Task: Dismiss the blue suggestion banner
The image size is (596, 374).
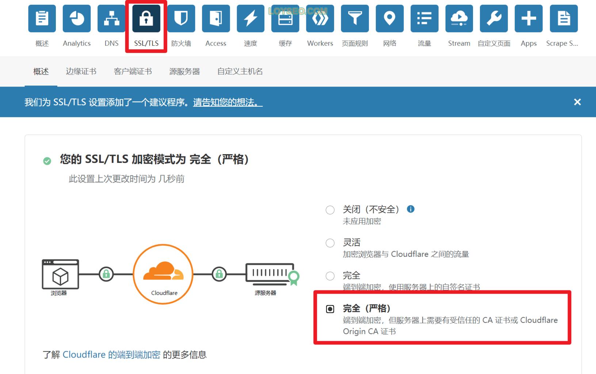Action: point(577,102)
